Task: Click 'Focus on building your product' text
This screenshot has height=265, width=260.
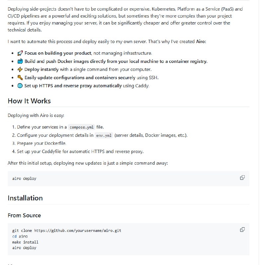Action: [x=58, y=53]
